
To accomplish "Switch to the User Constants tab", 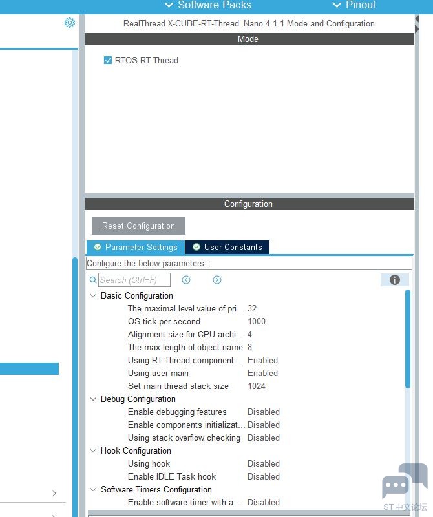I will [x=227, y=247].
